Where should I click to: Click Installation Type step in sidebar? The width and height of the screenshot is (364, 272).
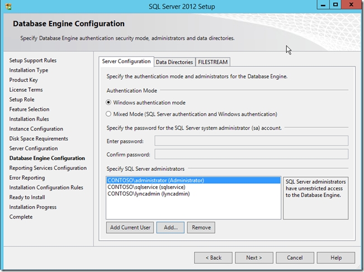click(29, 70)
